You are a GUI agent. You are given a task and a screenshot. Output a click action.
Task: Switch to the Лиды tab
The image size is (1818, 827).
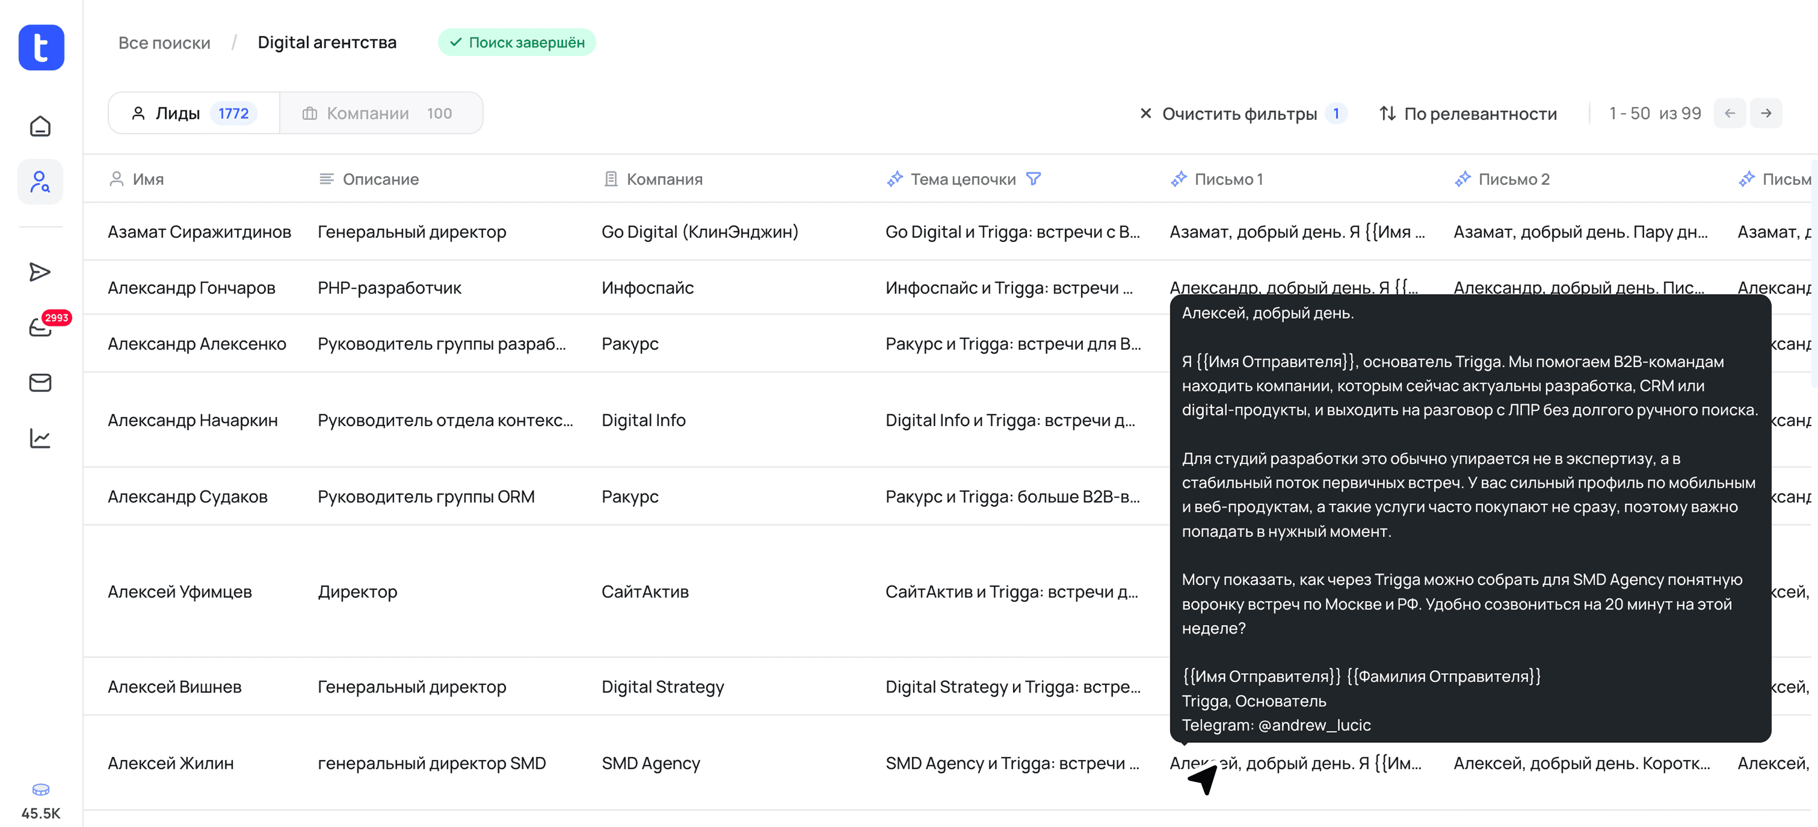[193, 114]
